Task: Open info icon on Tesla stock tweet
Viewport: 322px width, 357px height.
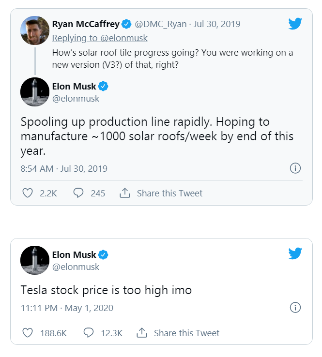Action: click(x=295, y=308)
